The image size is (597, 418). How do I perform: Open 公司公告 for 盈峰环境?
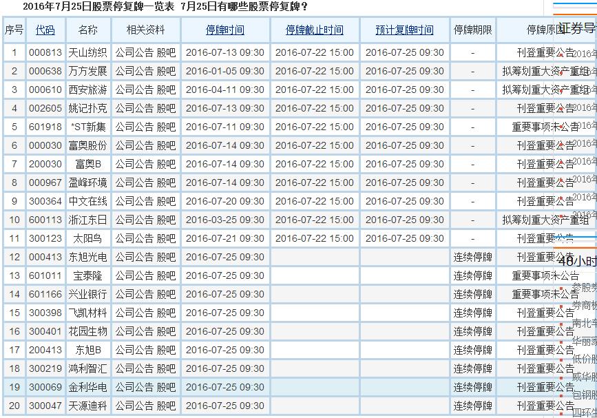(134, 183)
